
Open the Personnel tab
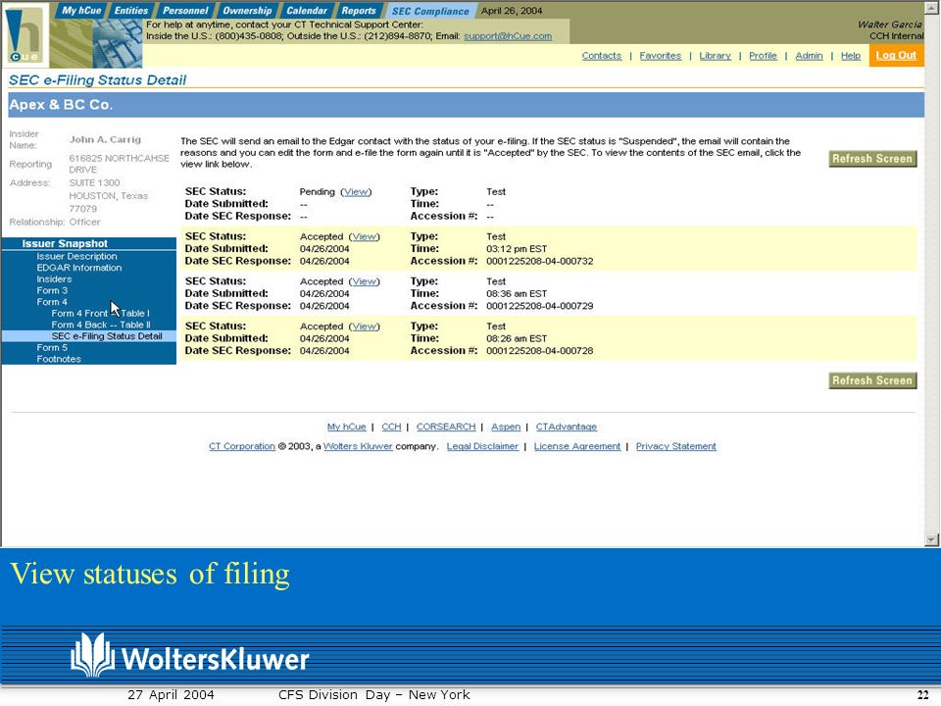pyautogui.click(x=185, y=10)
